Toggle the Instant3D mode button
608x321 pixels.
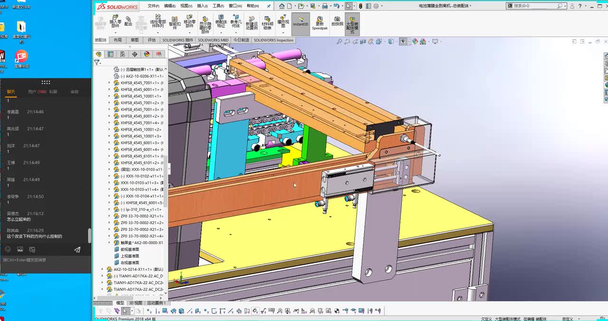(x=300, y=21)
